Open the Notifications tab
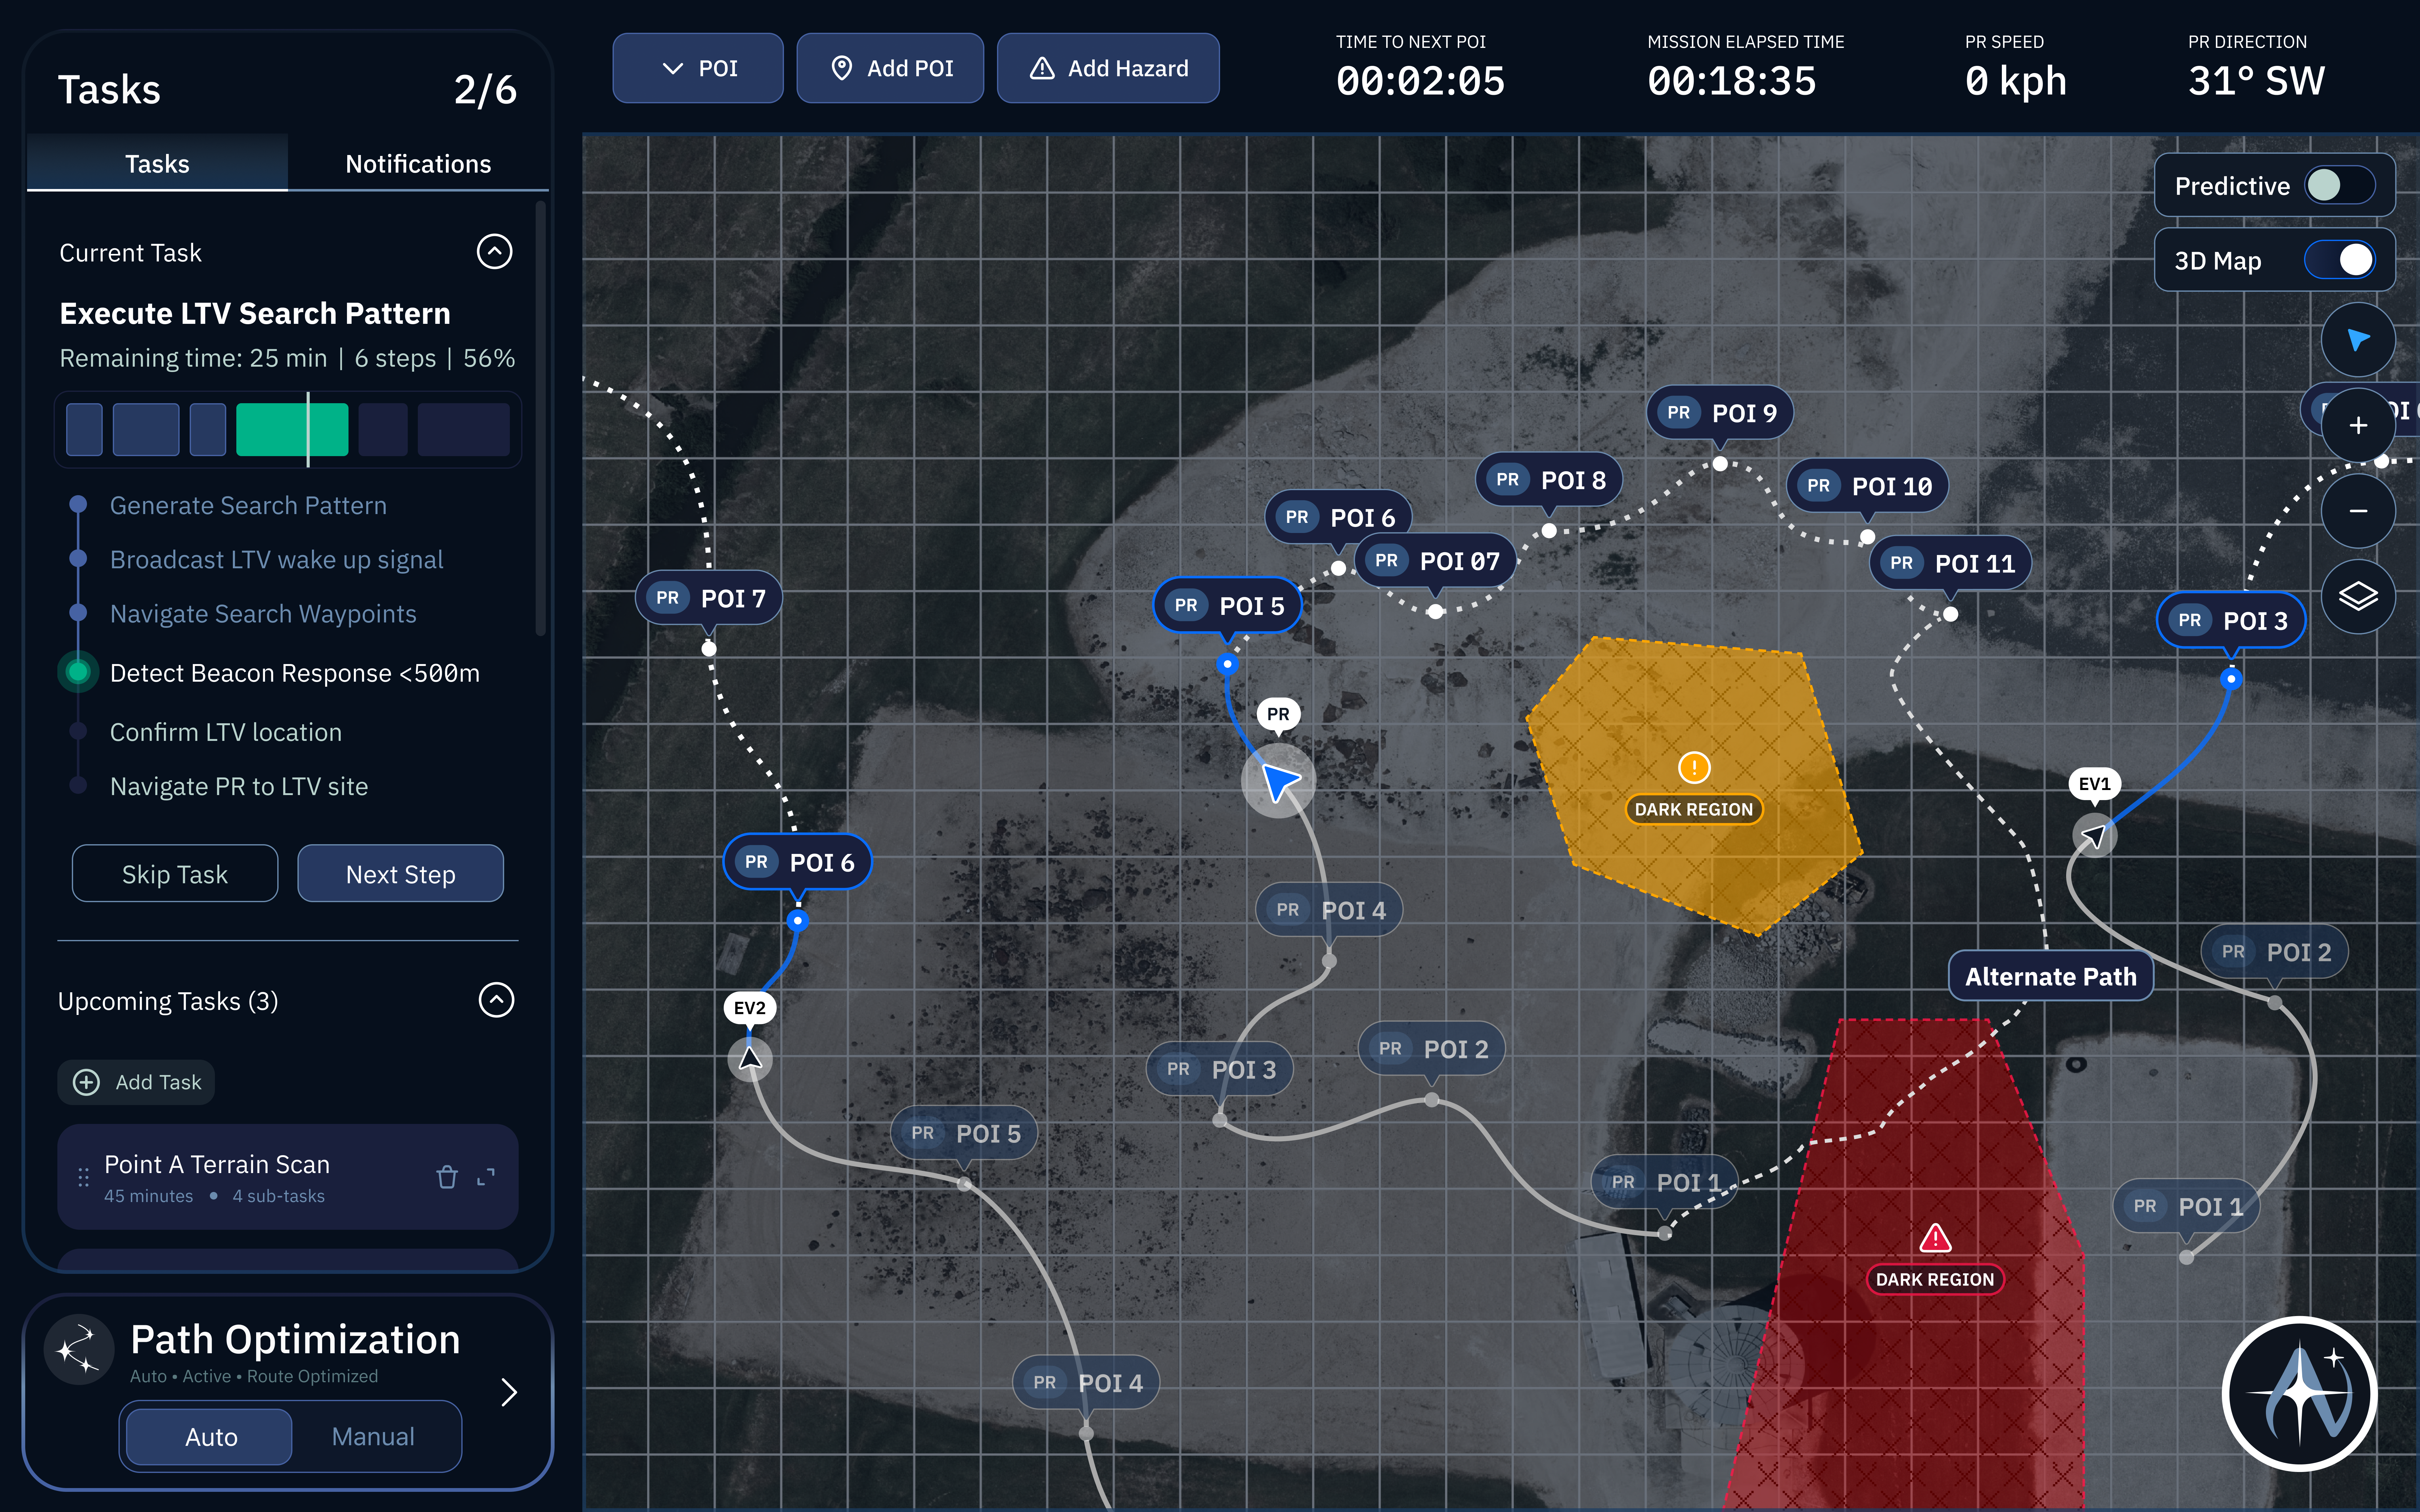This screenshot has width=2420, height=1512. [418, 163]
